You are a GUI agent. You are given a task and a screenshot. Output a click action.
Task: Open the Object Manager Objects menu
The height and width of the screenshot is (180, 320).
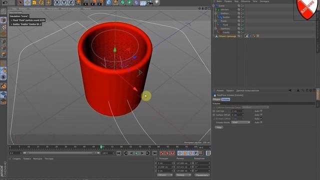tap(245, 1)
